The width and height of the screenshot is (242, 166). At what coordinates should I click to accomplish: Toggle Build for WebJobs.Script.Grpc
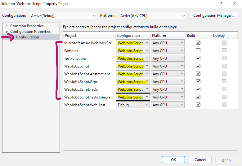point(198,81)
